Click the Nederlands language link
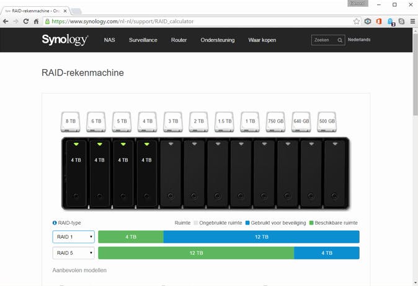This screenshot has width=418, height=286. (359, 40)
